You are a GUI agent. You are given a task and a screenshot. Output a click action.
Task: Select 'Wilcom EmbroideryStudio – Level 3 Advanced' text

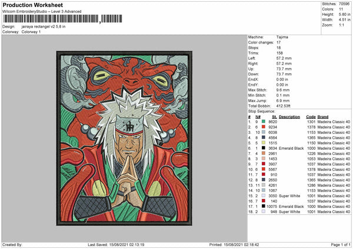click(x=42, y=12)
